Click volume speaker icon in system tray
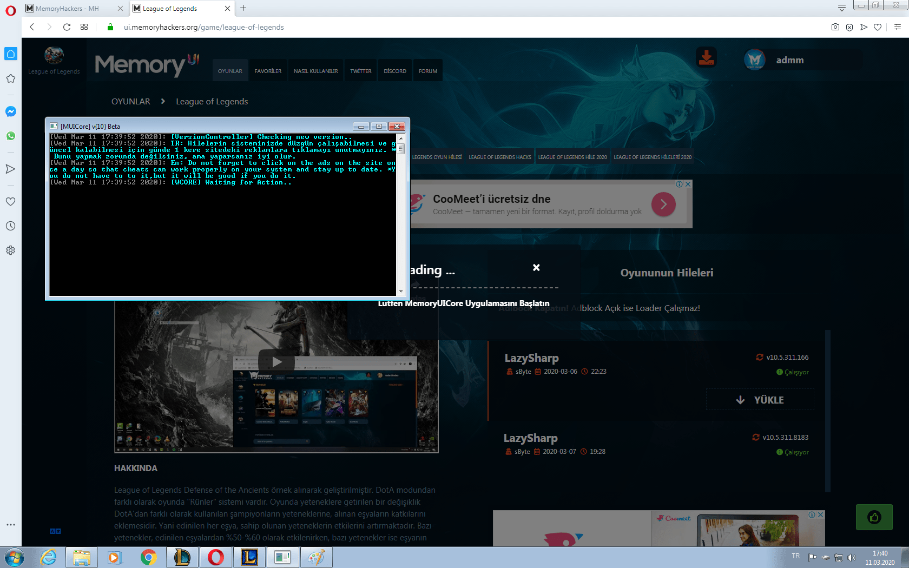The width and height of the screenshot is (909, 568). click(x=852, y=557)
